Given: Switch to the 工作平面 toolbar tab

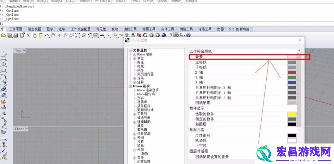Looking at the screenshot, I should (16, 29).
